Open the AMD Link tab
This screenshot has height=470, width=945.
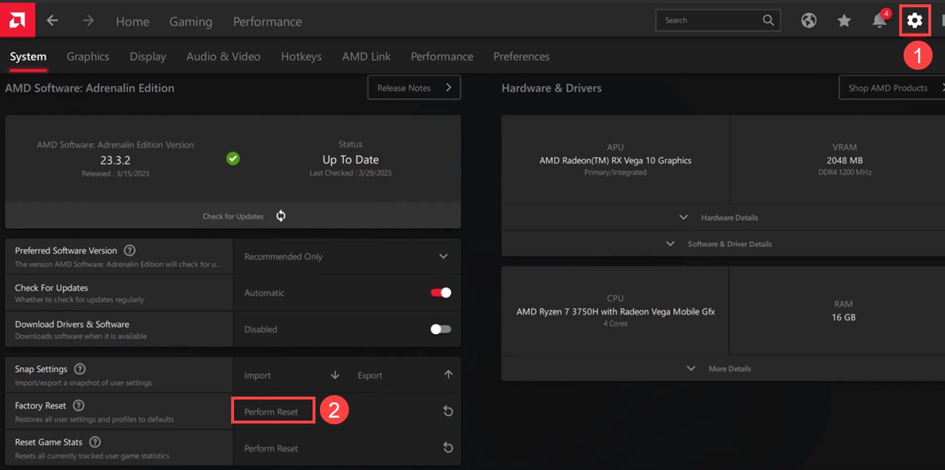366,57
